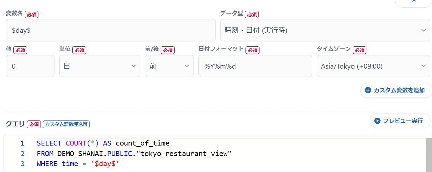Place cursor on SELECT COUNT(*) query line
Viewport: 432px width, 172px height.
pyautogui.click(x=103, y=143)
